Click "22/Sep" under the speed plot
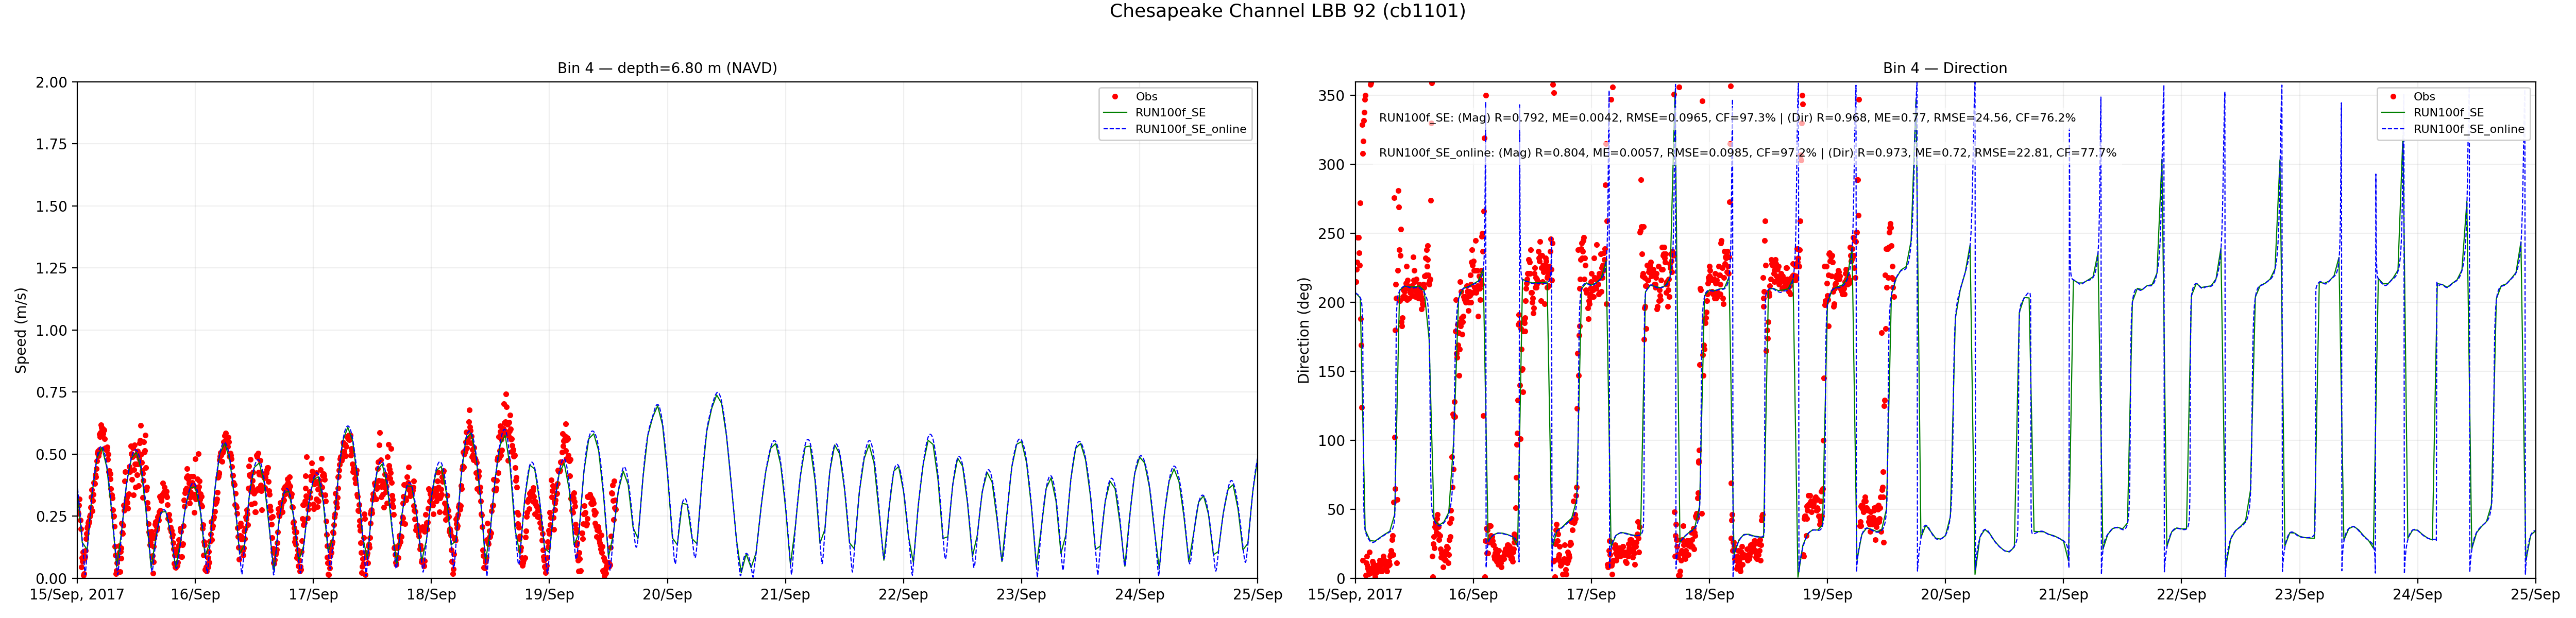 (903, 594)
